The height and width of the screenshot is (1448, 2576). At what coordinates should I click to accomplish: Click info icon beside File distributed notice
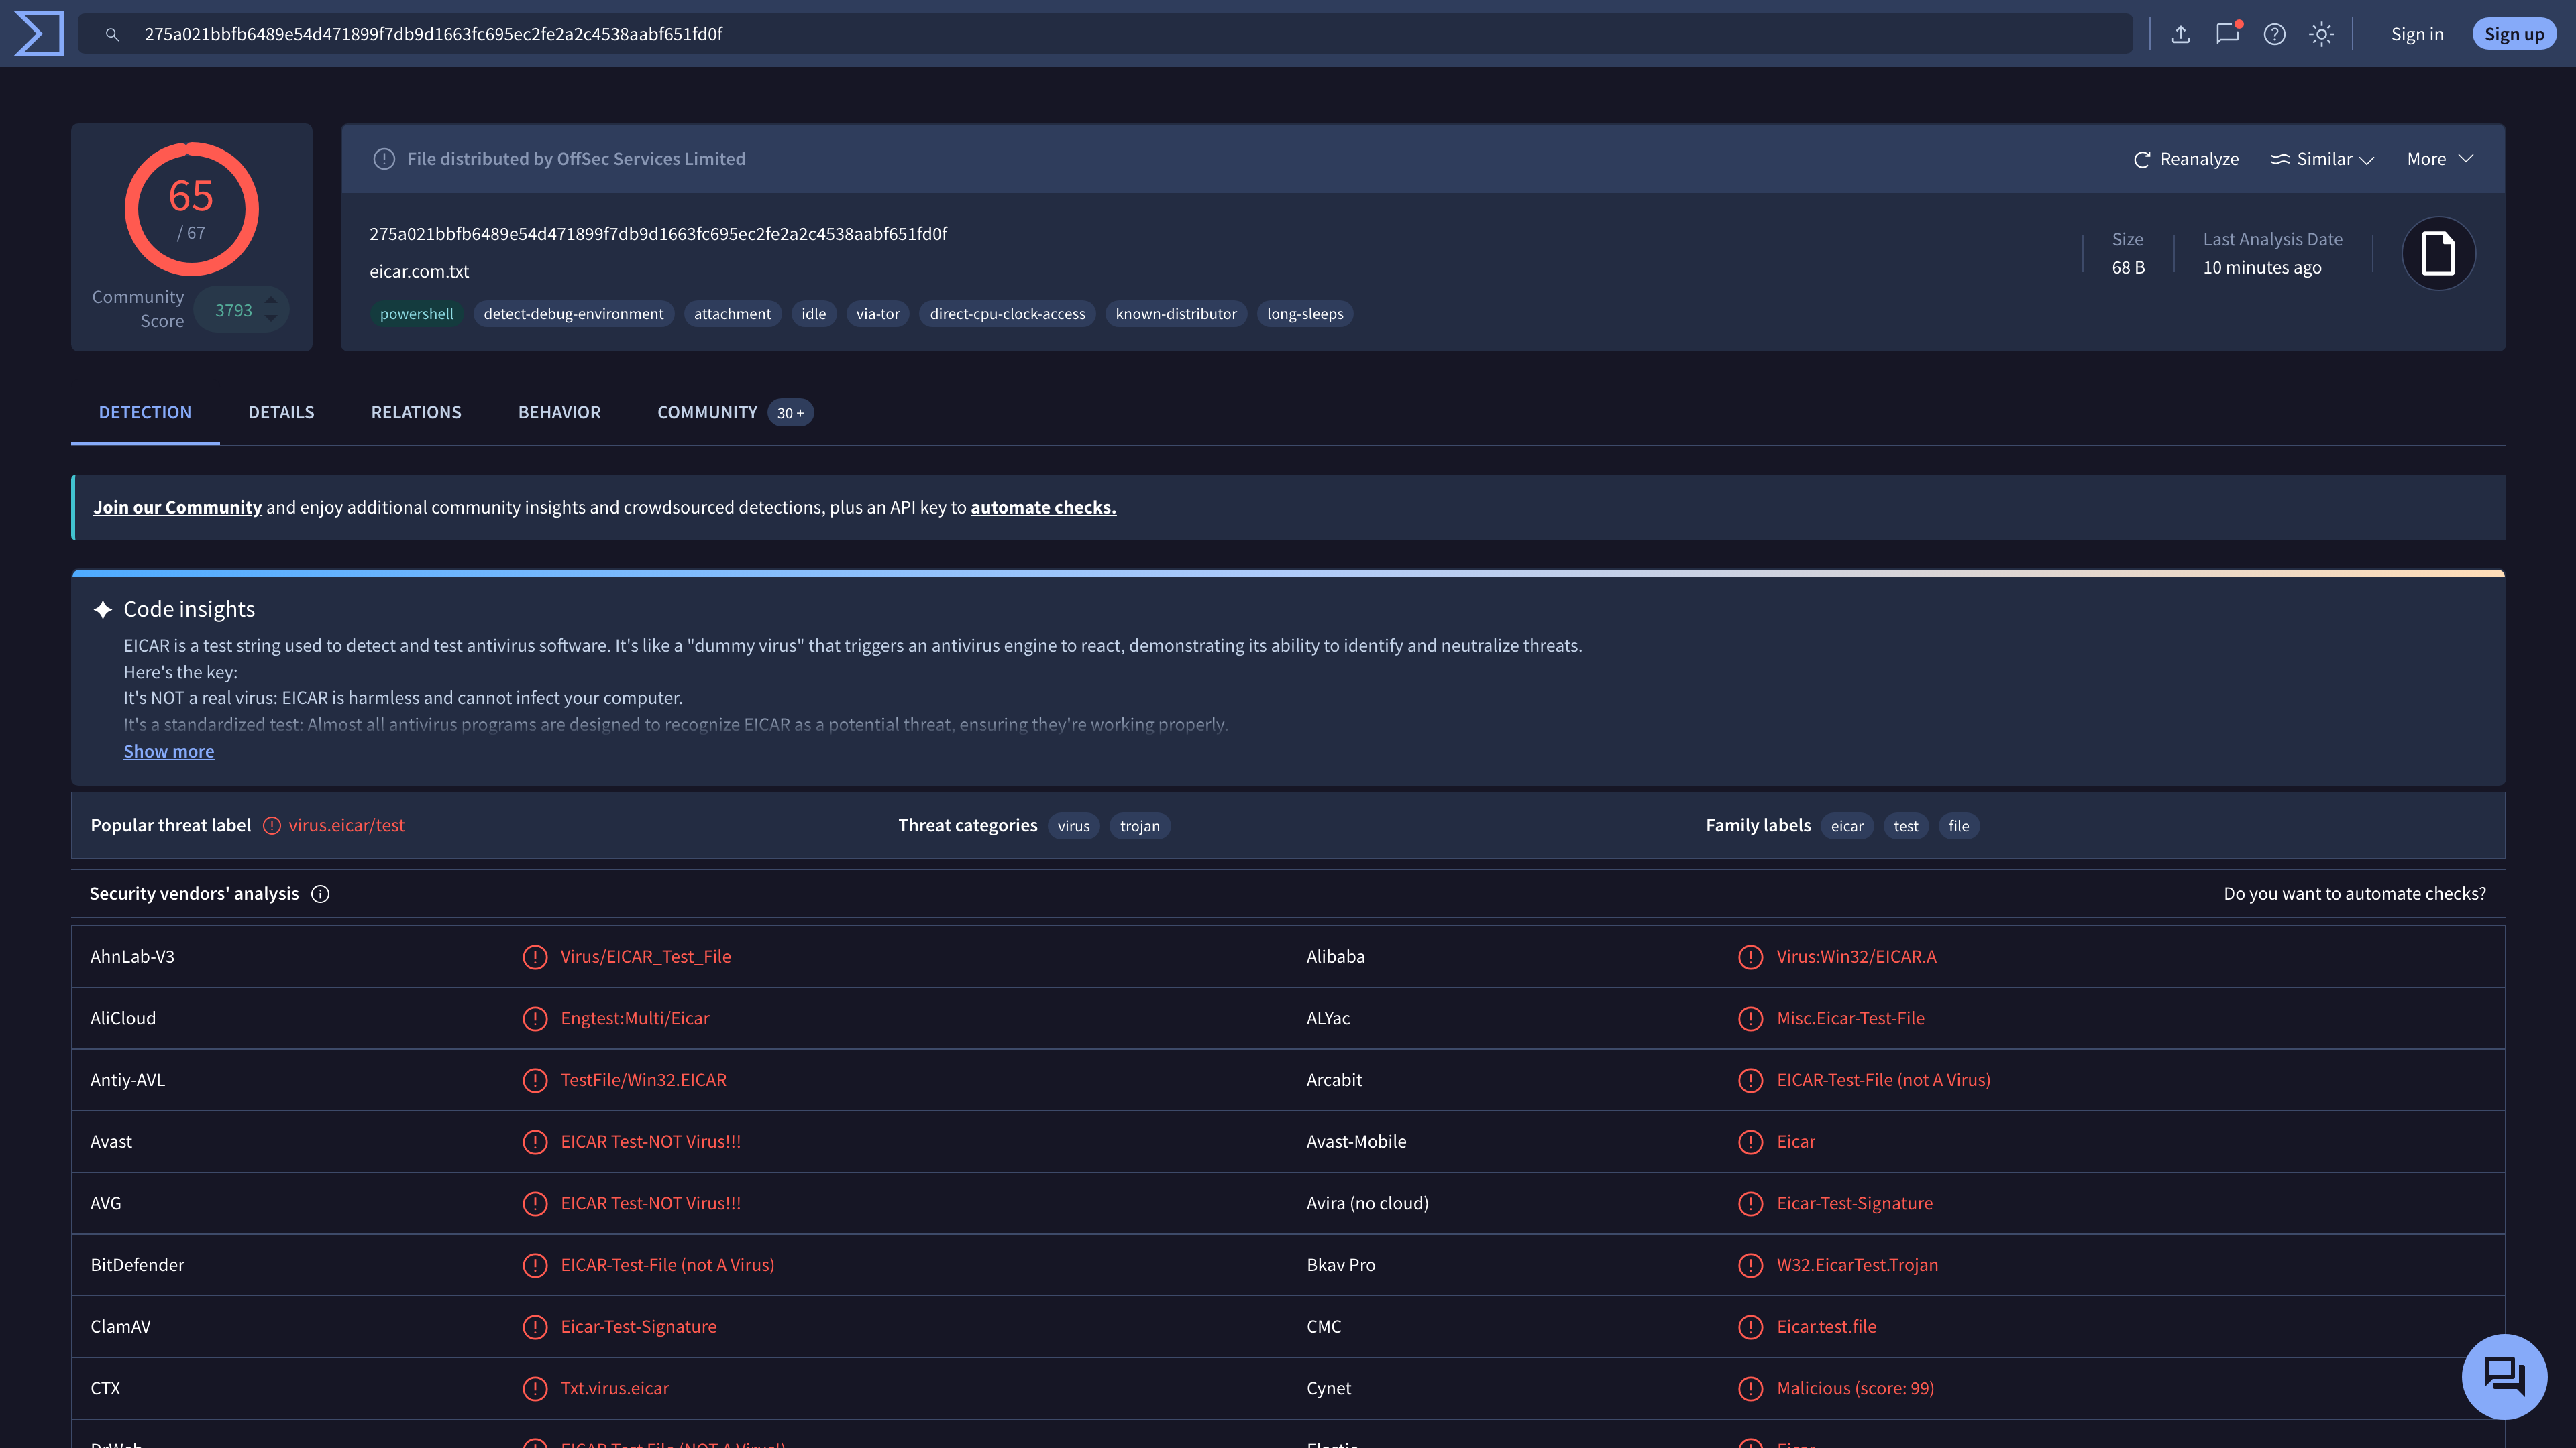(384, 159)
